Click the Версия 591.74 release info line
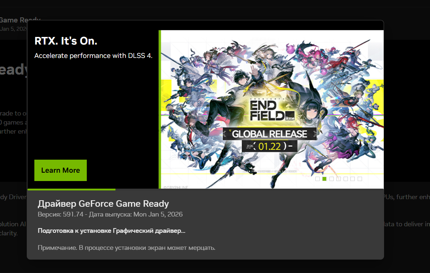The width and height of the screenshot is (430, 273). 110,214
